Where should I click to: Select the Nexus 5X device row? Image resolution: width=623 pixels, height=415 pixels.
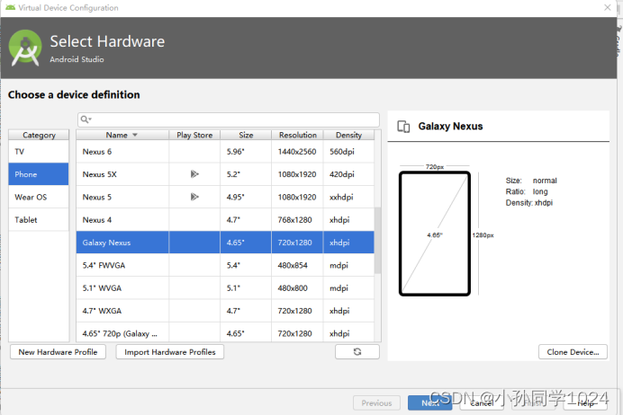(225, 174)
